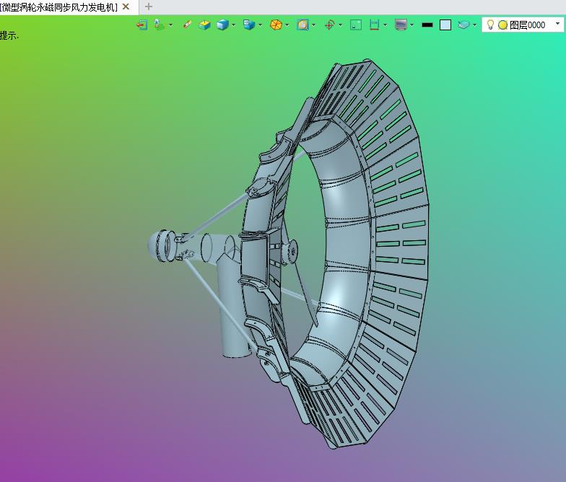Expand the red crosshair icon's dropdown
Viewport: 566px width, 482px height.
pos(341,25)
